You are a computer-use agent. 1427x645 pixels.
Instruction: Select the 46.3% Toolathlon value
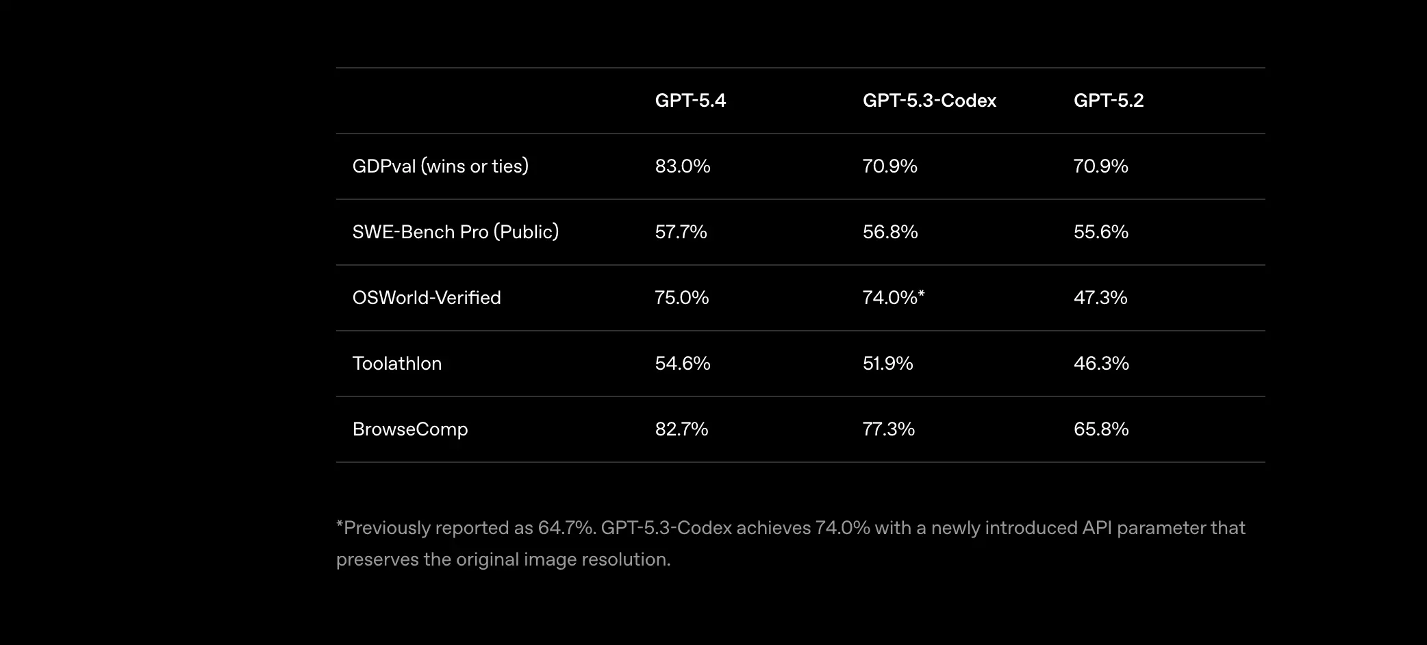(x=1101, y=364)
